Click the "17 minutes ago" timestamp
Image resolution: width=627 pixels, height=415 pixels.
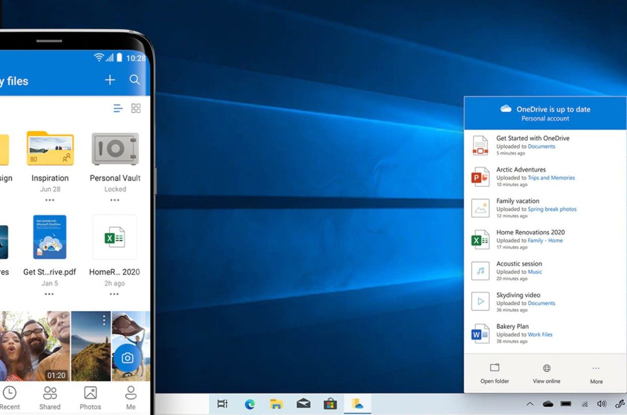pos(512,247)
